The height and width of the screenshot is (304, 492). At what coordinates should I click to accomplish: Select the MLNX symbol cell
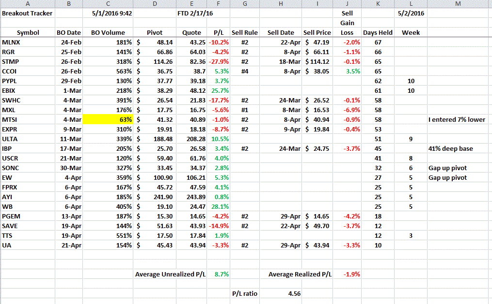[28, 43]
